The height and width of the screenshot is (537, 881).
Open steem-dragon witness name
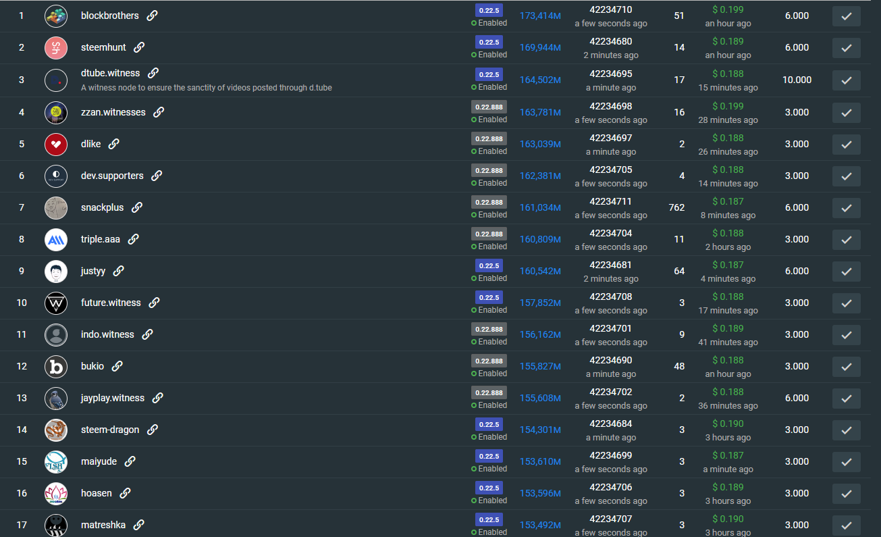click(110, 430)
